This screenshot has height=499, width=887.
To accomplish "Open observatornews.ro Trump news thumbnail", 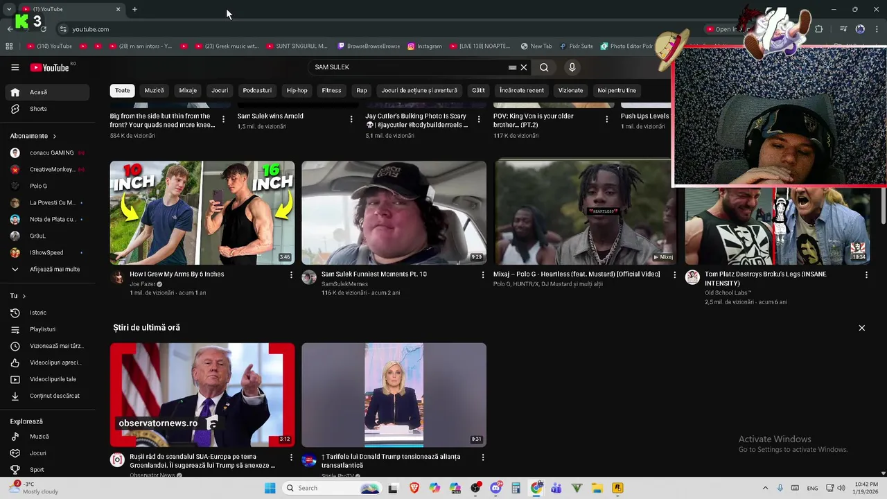I will click(x=202, y=395).
